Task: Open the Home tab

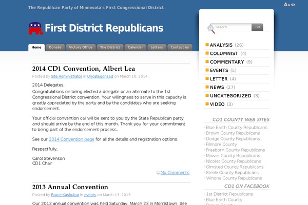Action: pyautogui.click(x=36, y=48)
